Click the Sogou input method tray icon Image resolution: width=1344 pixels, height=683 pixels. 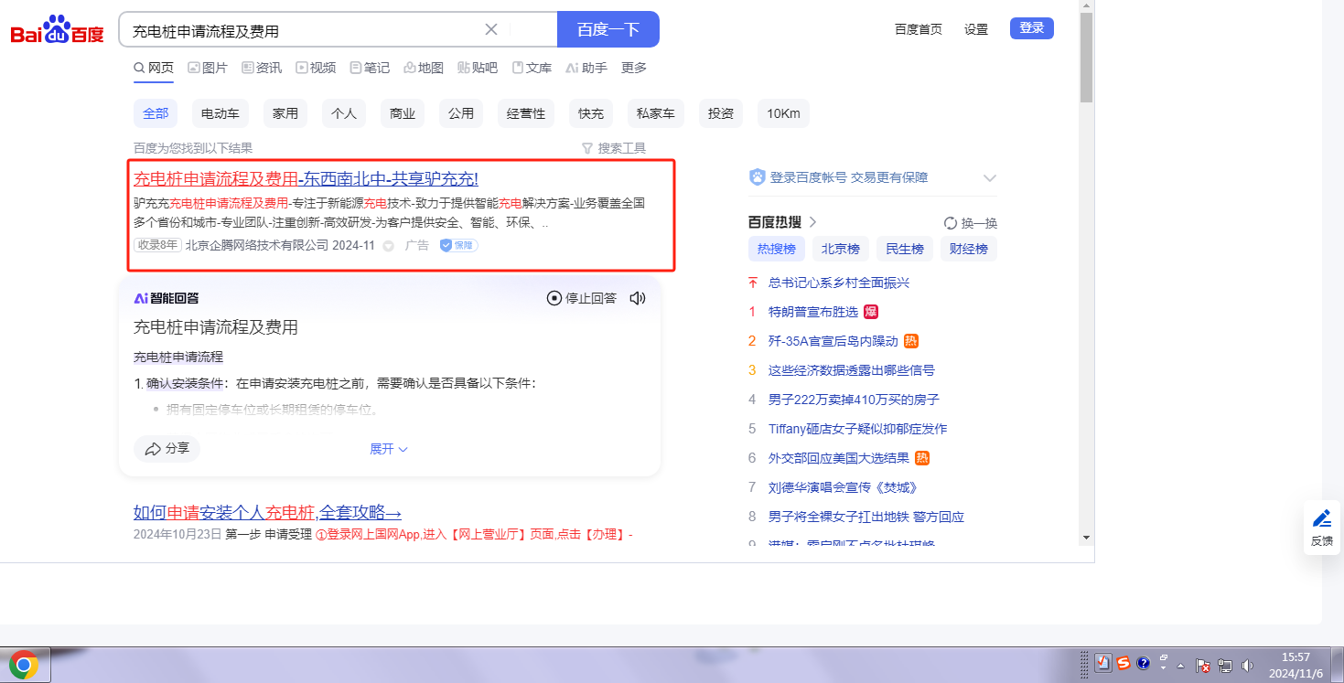1122,665
